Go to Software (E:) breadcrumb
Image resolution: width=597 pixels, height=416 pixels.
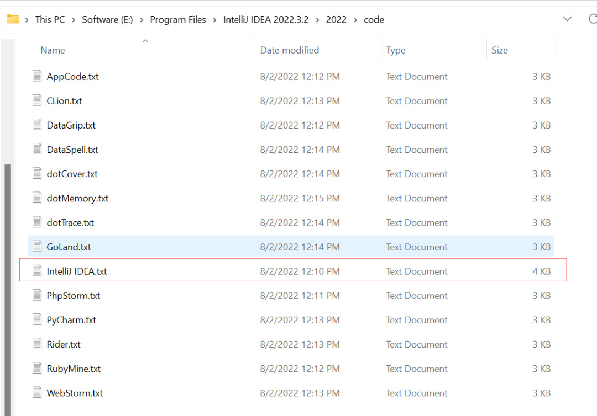point(107,19)
